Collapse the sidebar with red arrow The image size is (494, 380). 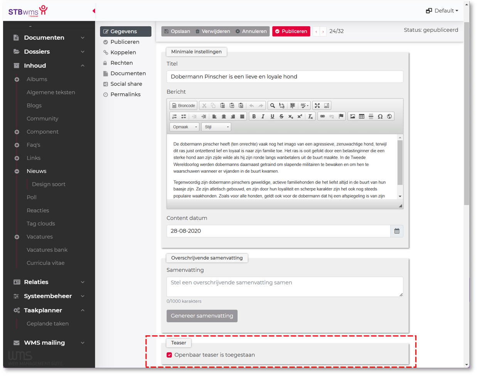point(94,11)
